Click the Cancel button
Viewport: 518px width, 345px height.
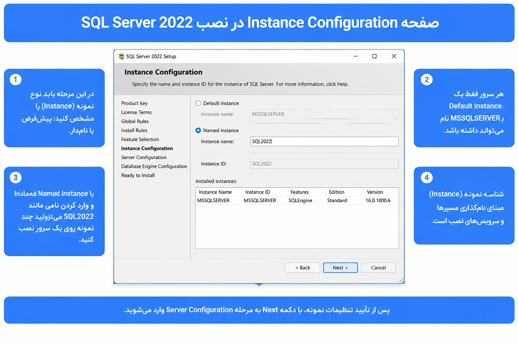pos(379,268)
